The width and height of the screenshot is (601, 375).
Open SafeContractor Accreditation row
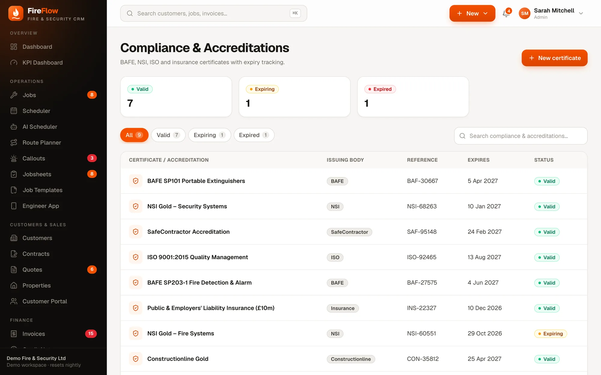[354, 232]
